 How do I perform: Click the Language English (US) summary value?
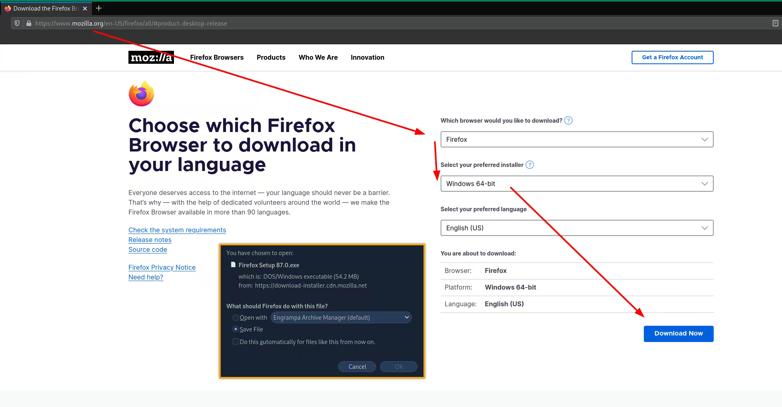click(504, 304)
